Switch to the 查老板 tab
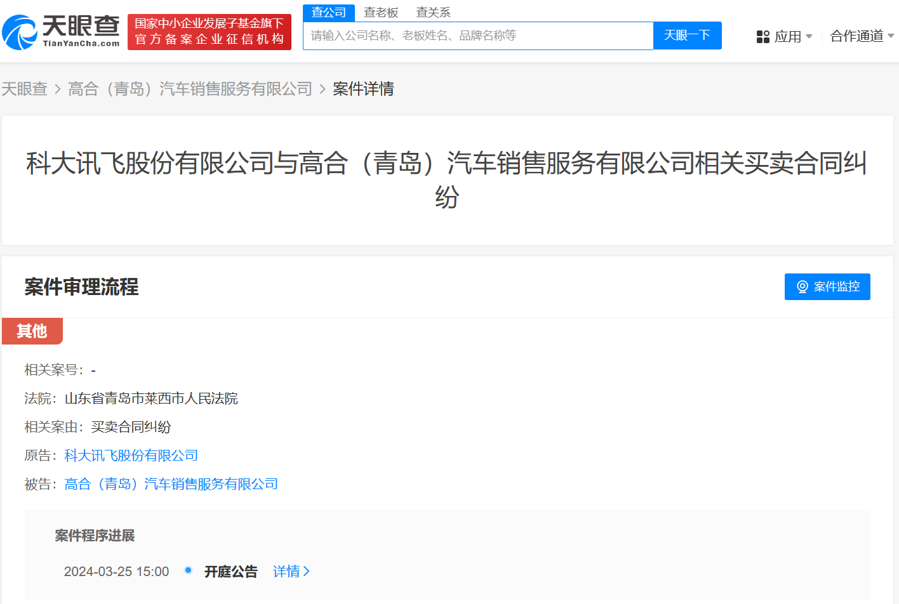 [381, 13]
